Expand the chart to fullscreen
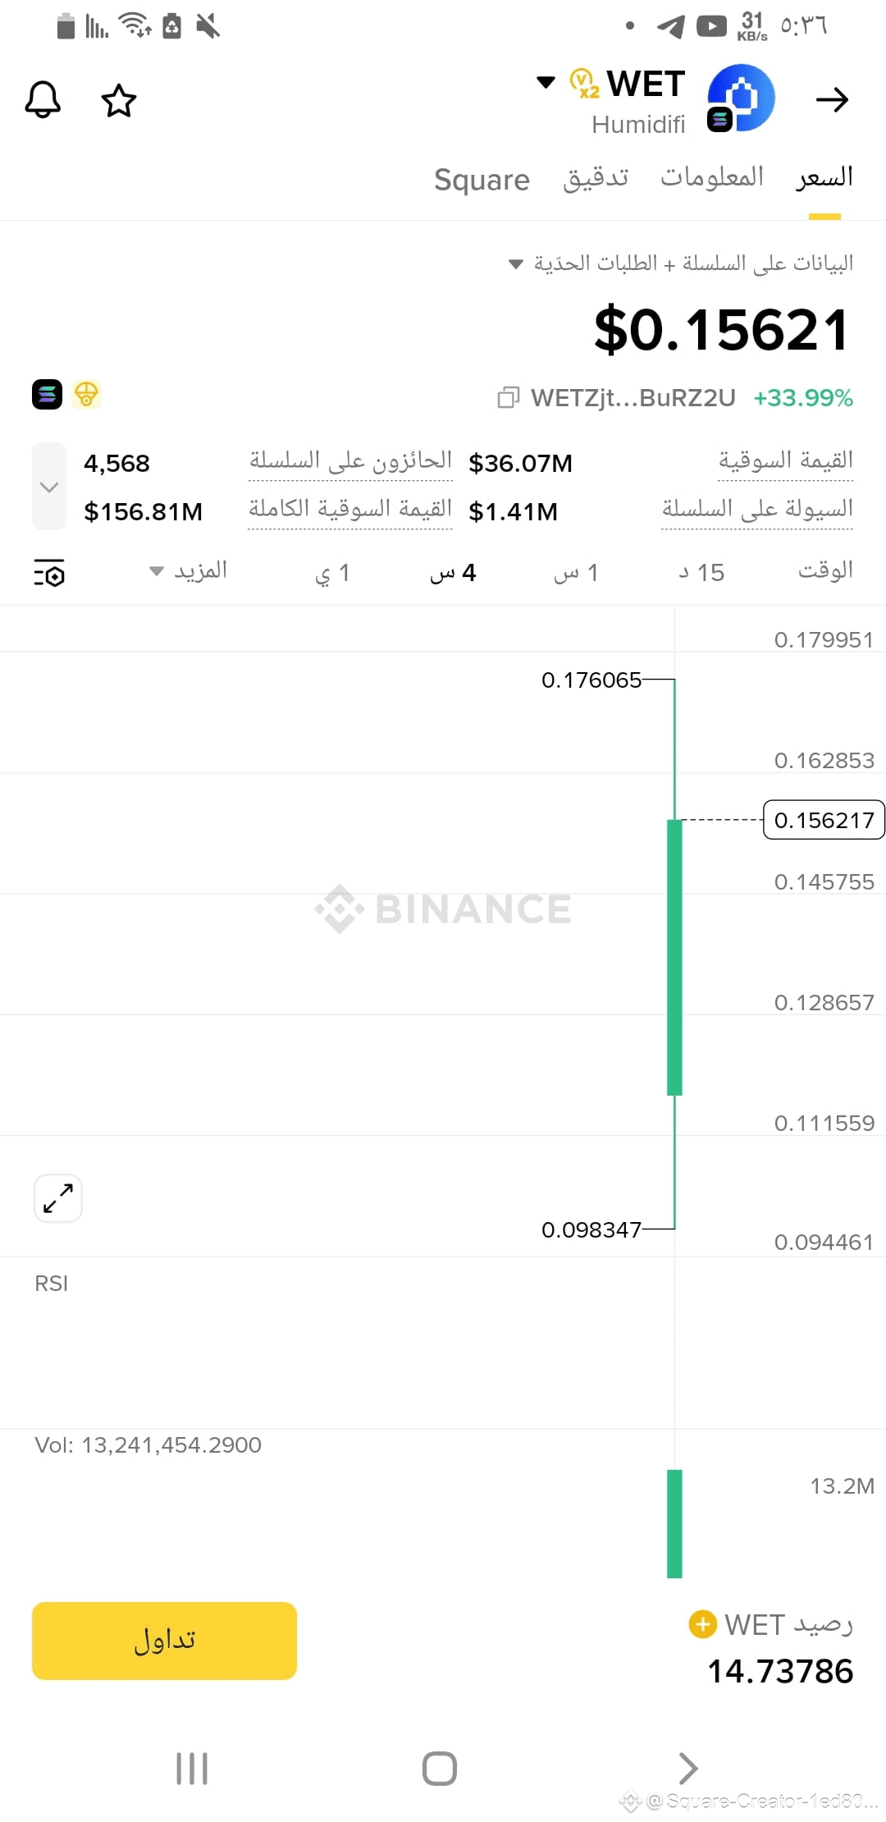Image resolution: width=886 pixels, height=1822 pixels. 58,1198
